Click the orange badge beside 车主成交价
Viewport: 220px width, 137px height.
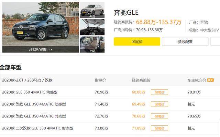coord(210,80)
